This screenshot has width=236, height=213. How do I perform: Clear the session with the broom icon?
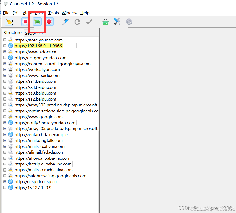click(x=9, y=22)
